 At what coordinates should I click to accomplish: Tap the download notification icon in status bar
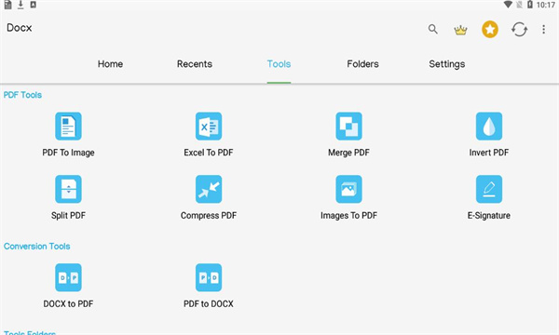point(20,5)
